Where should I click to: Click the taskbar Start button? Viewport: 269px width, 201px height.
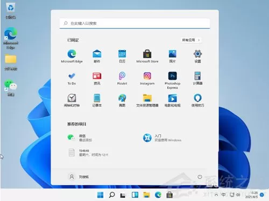click(100, 195)
